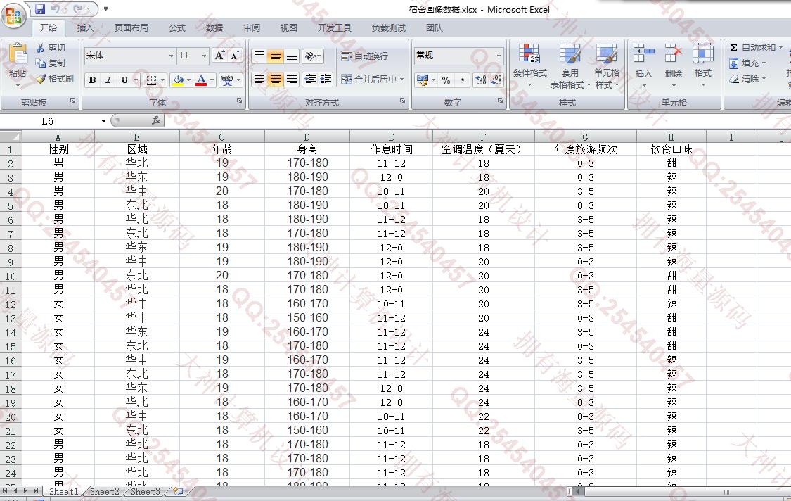The height and width of the screenshot is (501, 791).
Task: Switch to the 数据 ribbon tab
Action: tap(214, 27)
